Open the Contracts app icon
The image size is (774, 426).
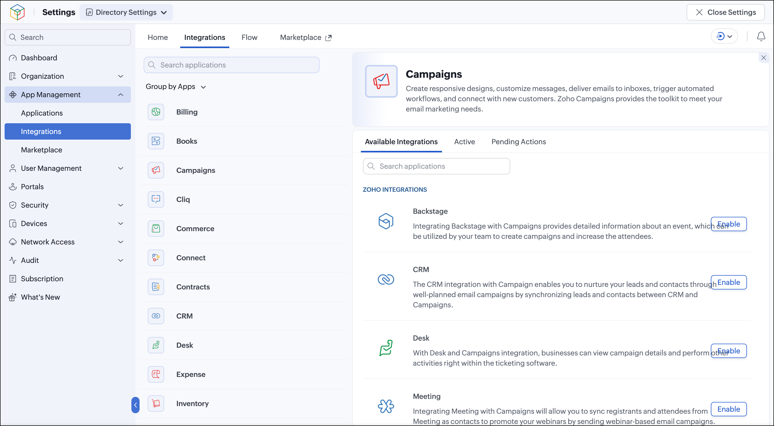click(156, 287)
